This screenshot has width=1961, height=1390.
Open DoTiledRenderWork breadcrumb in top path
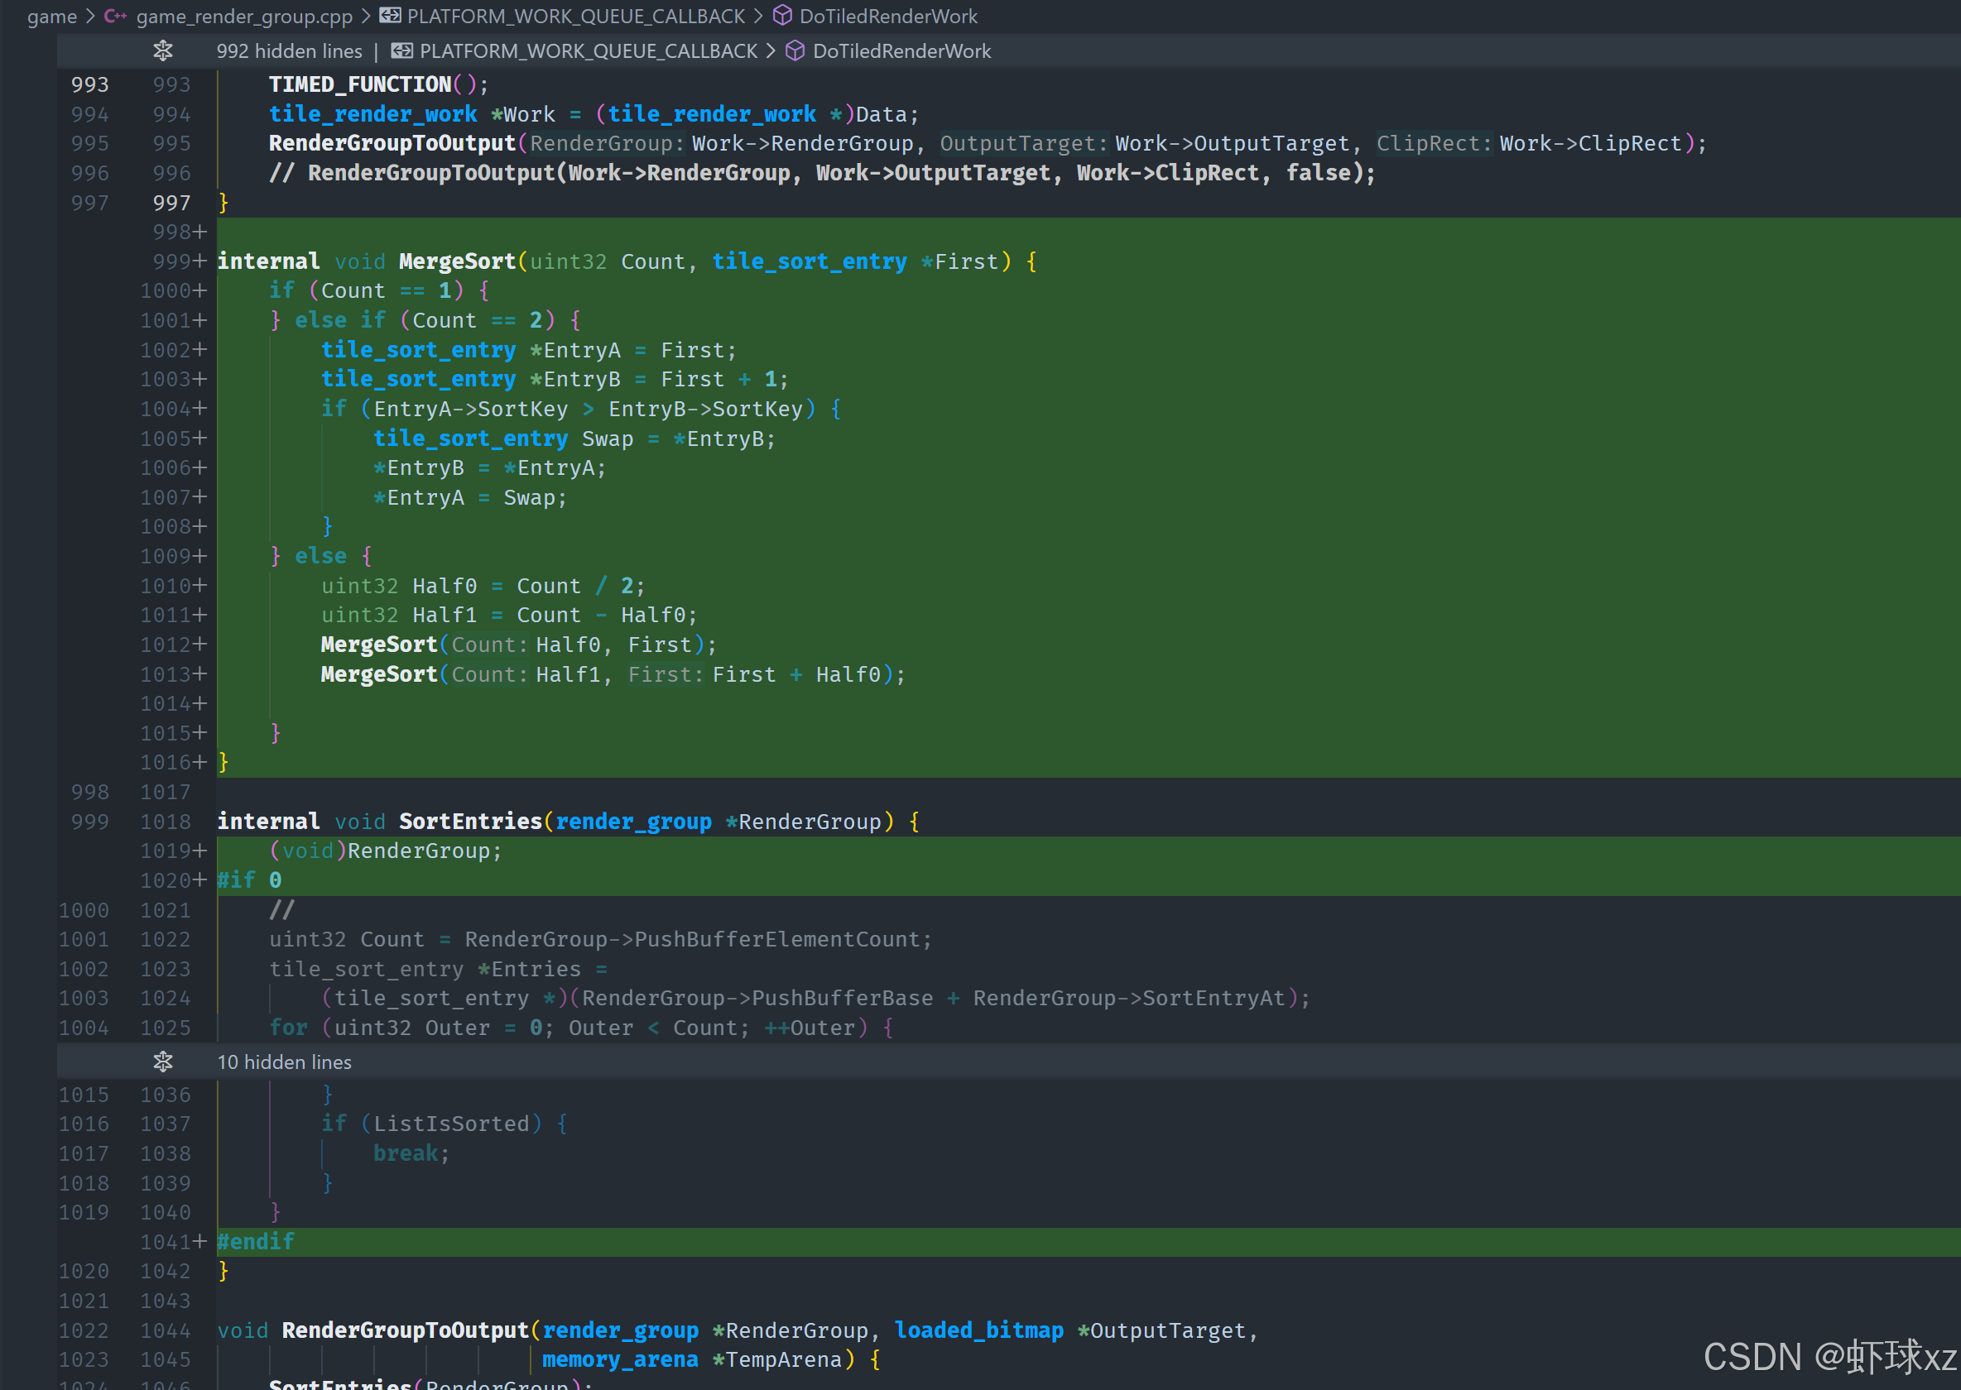click(888, 17)
